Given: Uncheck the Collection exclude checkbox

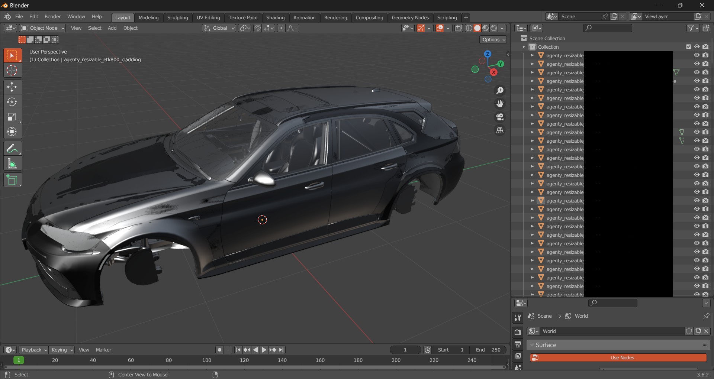Looking at the screenshot, I should (x=688, y=47).
